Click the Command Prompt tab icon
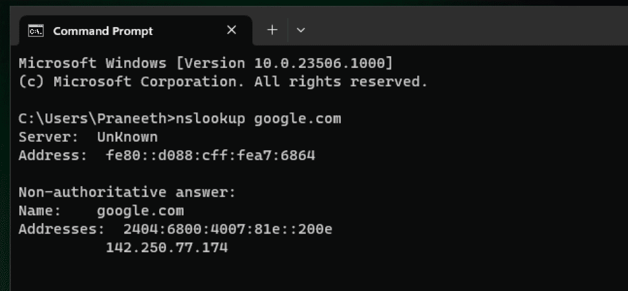 pos(36,31)
